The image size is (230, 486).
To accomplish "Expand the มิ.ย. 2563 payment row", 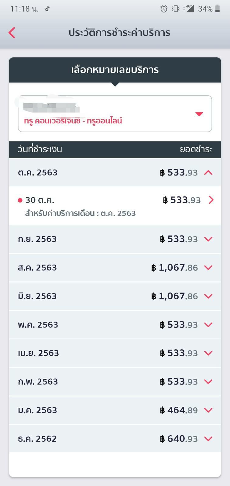I will click(x=208, y=296).
